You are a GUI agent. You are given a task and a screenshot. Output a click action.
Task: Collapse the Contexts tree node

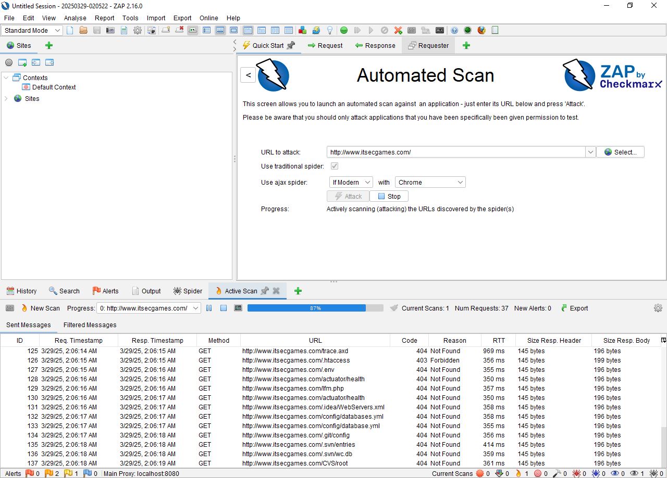pyautogui.click(x=6, y=77)
